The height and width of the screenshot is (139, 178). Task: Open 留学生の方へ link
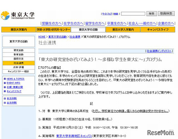[x=95, y=23]
